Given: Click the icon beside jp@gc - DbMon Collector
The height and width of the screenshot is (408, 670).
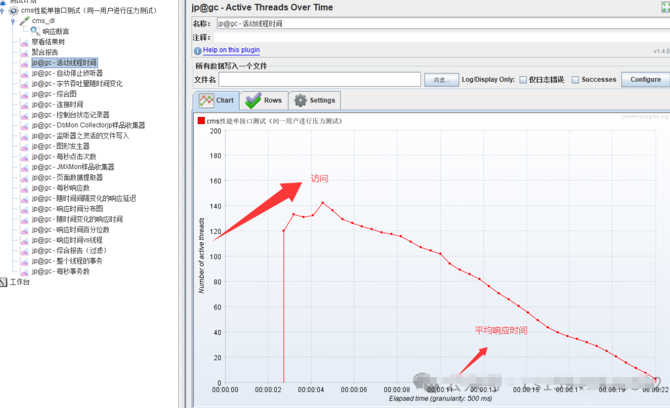Looking at the screenshot, I should [24, 126].
